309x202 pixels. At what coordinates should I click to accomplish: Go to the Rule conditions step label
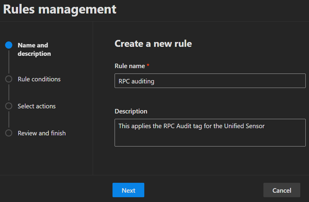coord(39,79)
